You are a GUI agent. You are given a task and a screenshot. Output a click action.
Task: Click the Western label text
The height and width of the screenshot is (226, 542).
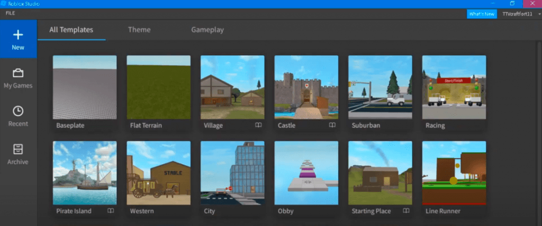[142, 211]
